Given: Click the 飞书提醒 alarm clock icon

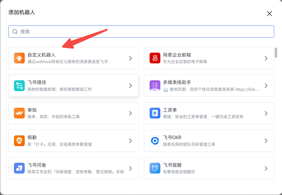Looking at the screenshot, I should (155, 168).
